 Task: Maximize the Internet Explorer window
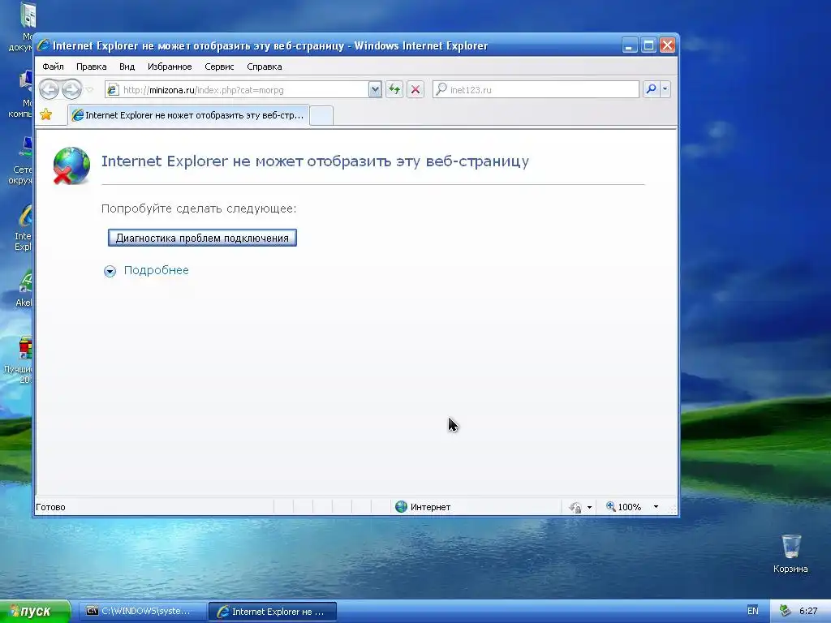(648, 45)
